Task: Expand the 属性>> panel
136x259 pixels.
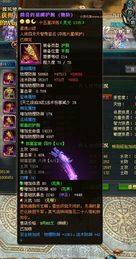Action: click(x=7, y=64)
